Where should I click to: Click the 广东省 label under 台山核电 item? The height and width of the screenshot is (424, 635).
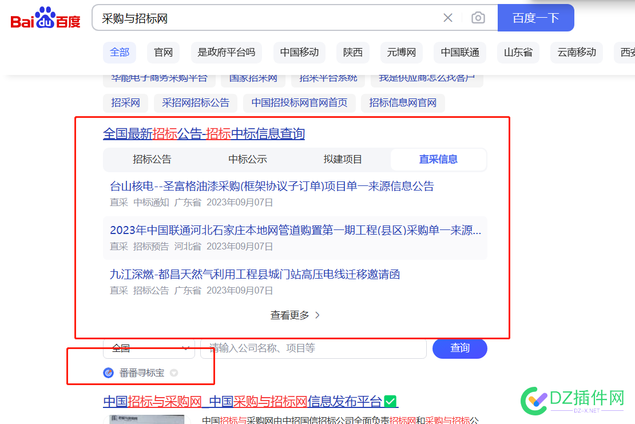click(188, 203)
